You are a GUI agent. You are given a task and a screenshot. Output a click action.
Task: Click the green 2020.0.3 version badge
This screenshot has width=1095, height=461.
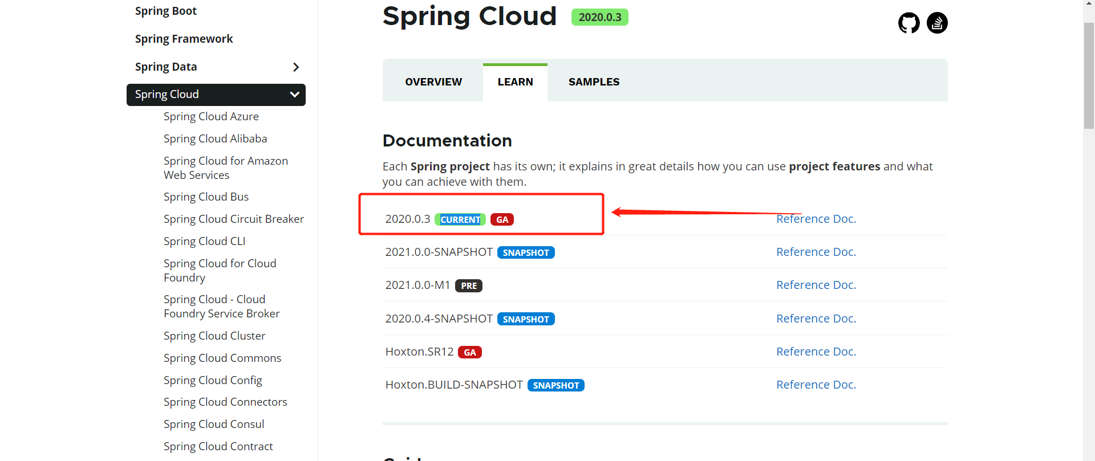pos(600,17)
